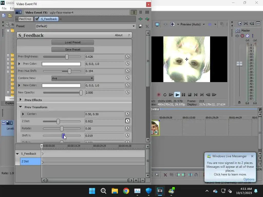Click the animate clock for Combine New
This screenshot has width=263, height=197.
click(x=128, y=78)
